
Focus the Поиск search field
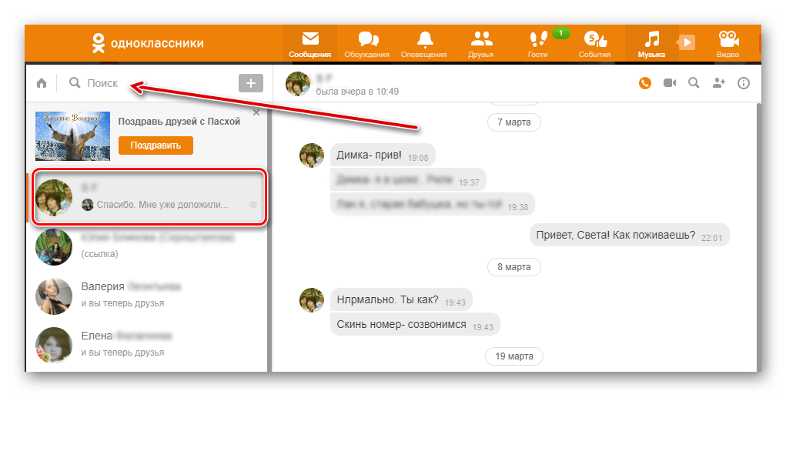(x=150, y=82)
